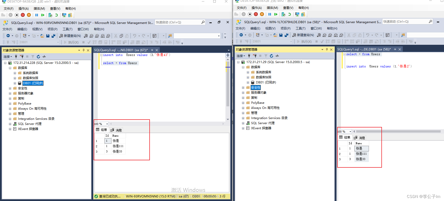The height and width of the screenshot is (201, 444).
Task: Collapse the 数据库 node in win1 tree
Action: click(10, 68)
